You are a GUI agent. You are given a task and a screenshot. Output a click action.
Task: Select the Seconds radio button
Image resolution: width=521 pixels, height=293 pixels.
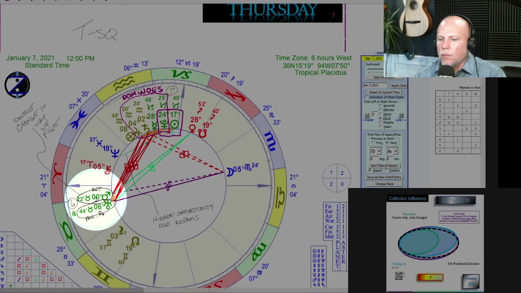[x=381, y=106]
